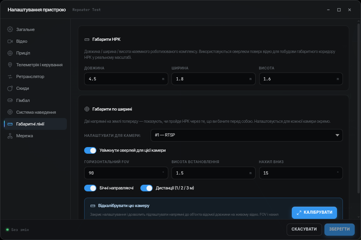Viewport: 361px width, 240px height.
Task: Click ruler icon beside Відкалібрувати цю камеру
Action: tap(93, 206)
